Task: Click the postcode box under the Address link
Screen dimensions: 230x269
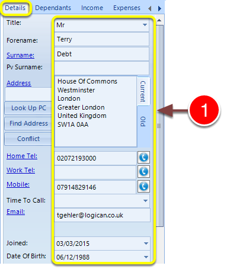Action: [x=28, y=94]
